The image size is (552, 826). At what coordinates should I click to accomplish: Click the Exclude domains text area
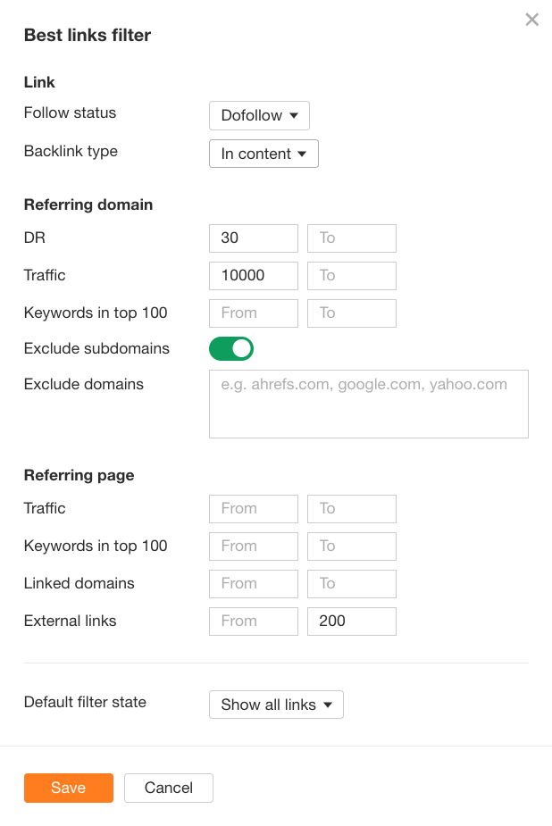(368, 404)
